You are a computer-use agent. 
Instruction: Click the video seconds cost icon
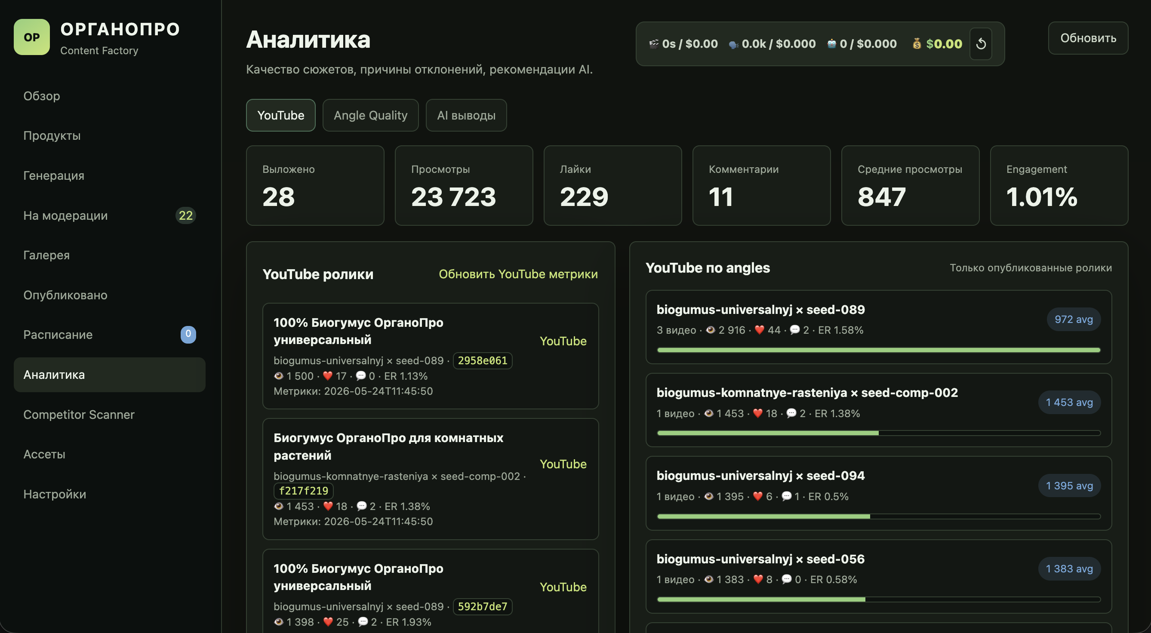point(654,44)
